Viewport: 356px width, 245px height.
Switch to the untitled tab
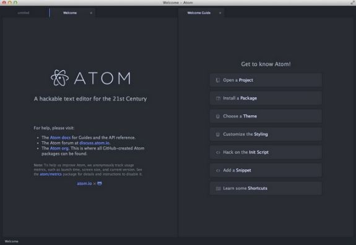tap(24, 13)
